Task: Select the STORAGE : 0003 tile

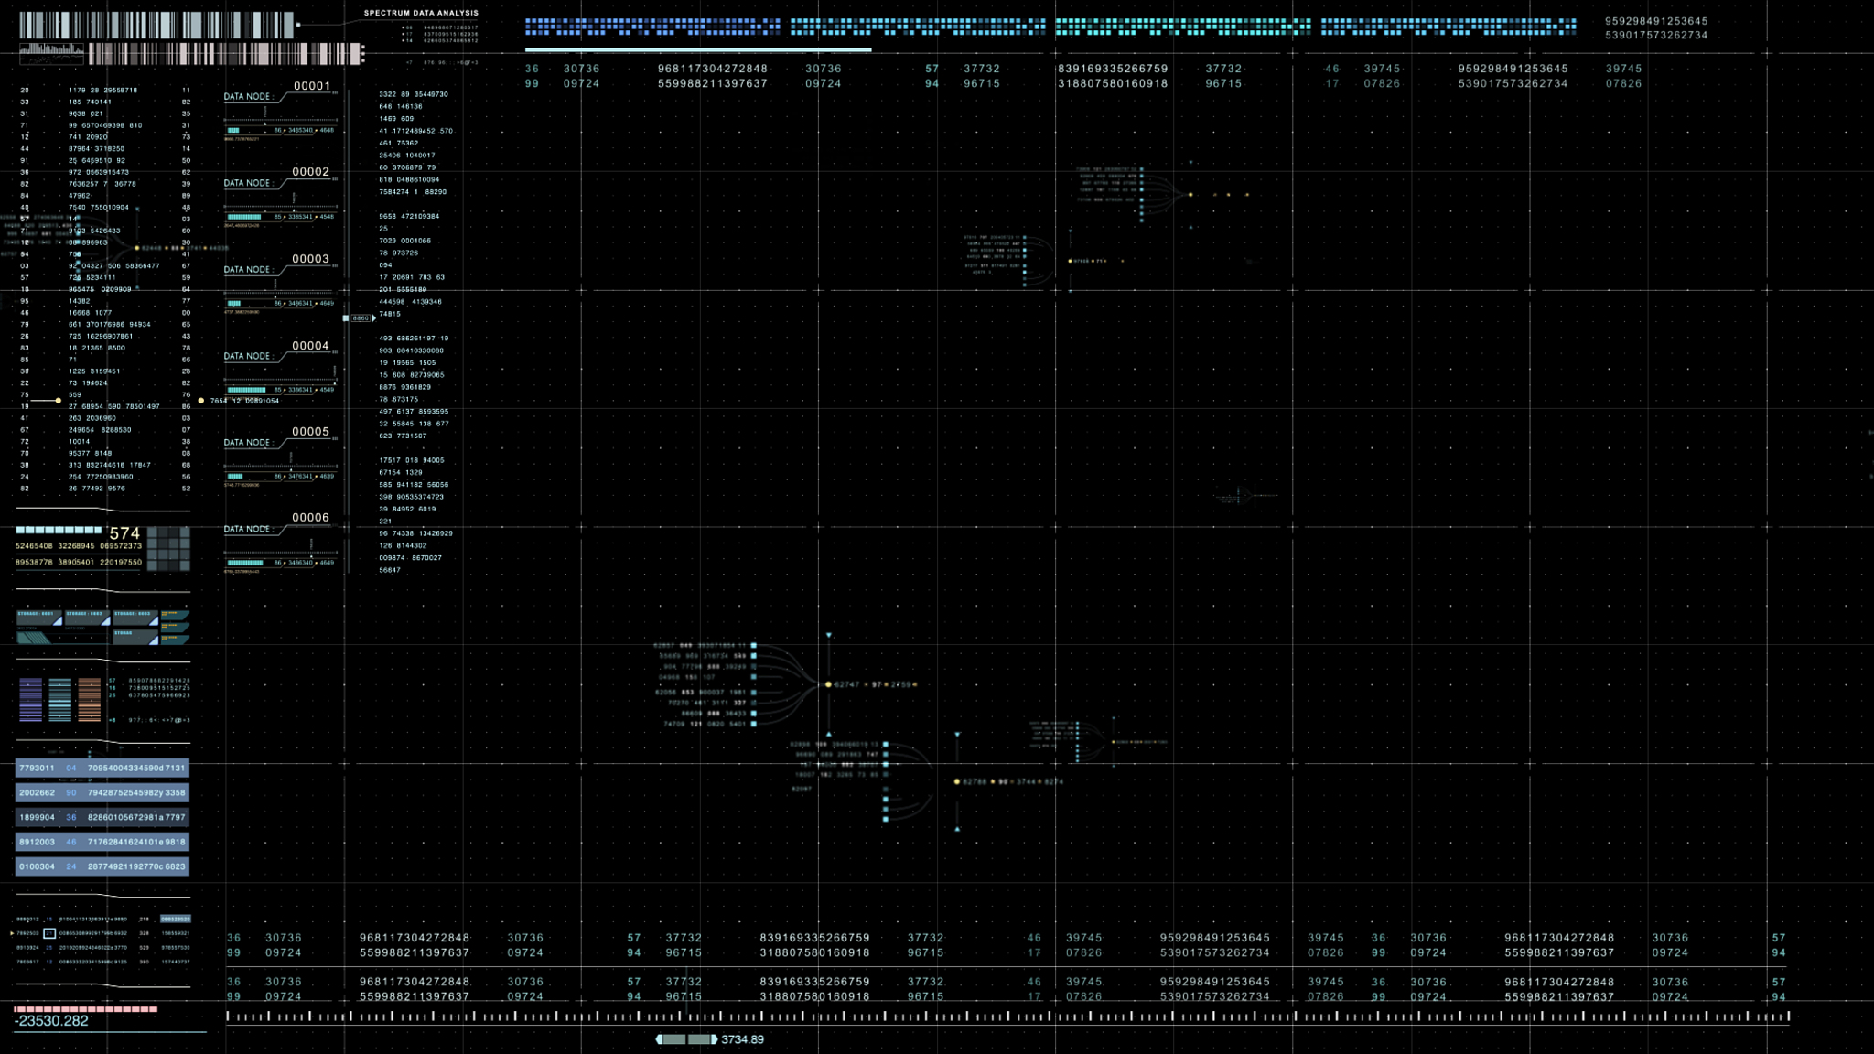Action: point(135,618)
